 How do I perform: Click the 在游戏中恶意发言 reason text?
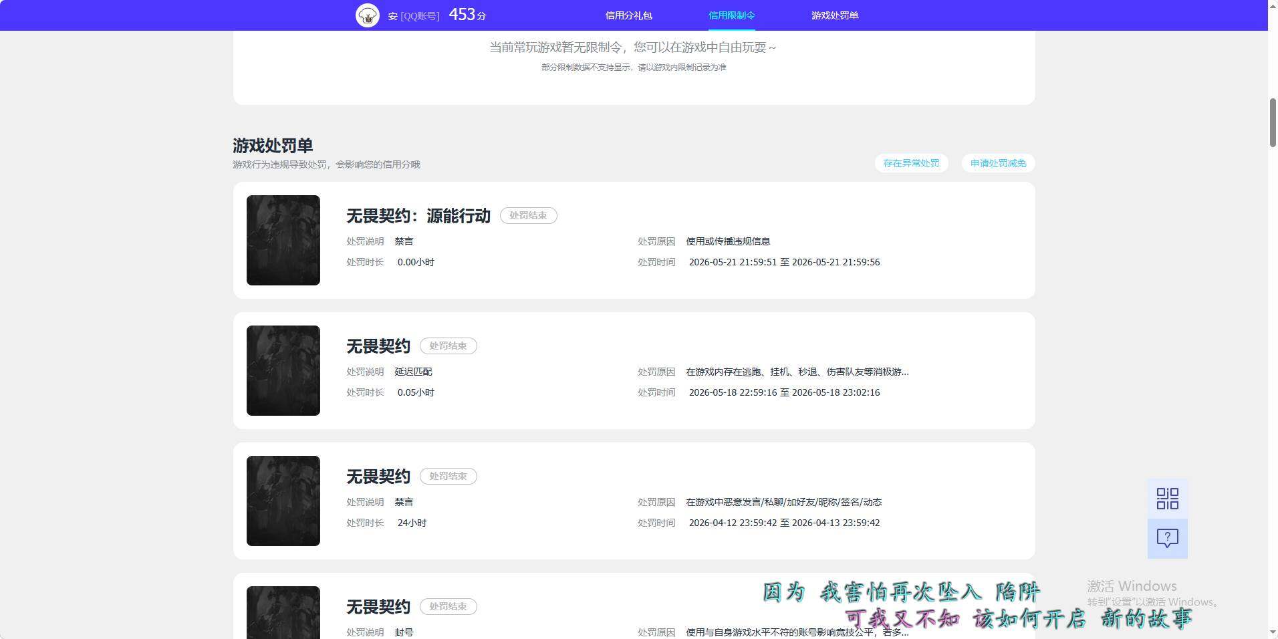[784, 502]
